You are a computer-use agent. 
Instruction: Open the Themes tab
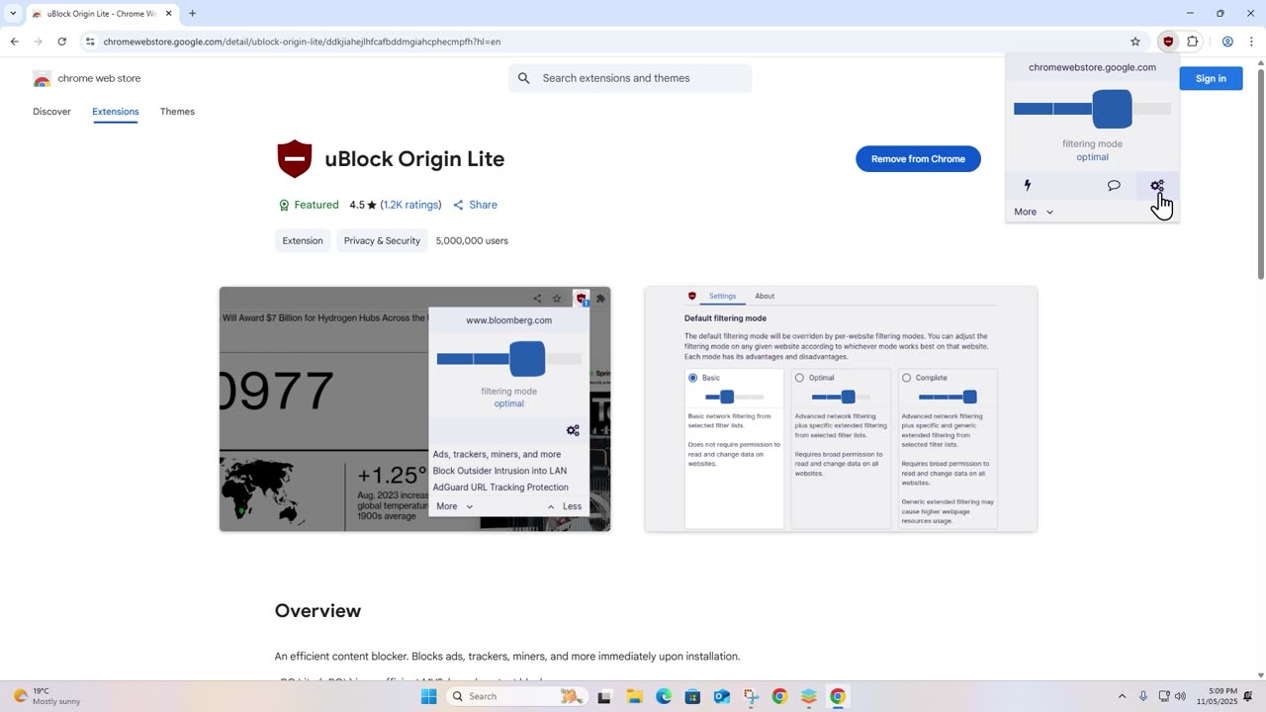click(x=177, y=112)
